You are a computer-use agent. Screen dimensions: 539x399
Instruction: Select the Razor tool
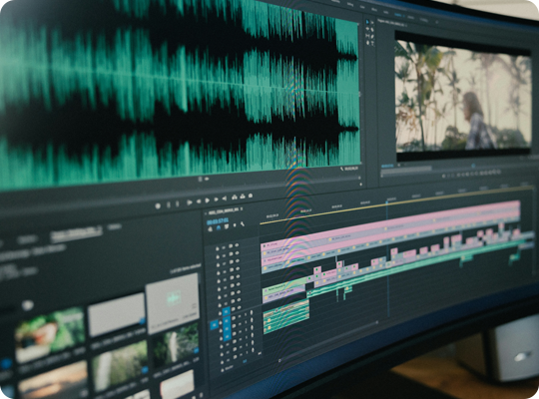pos(372,30)
